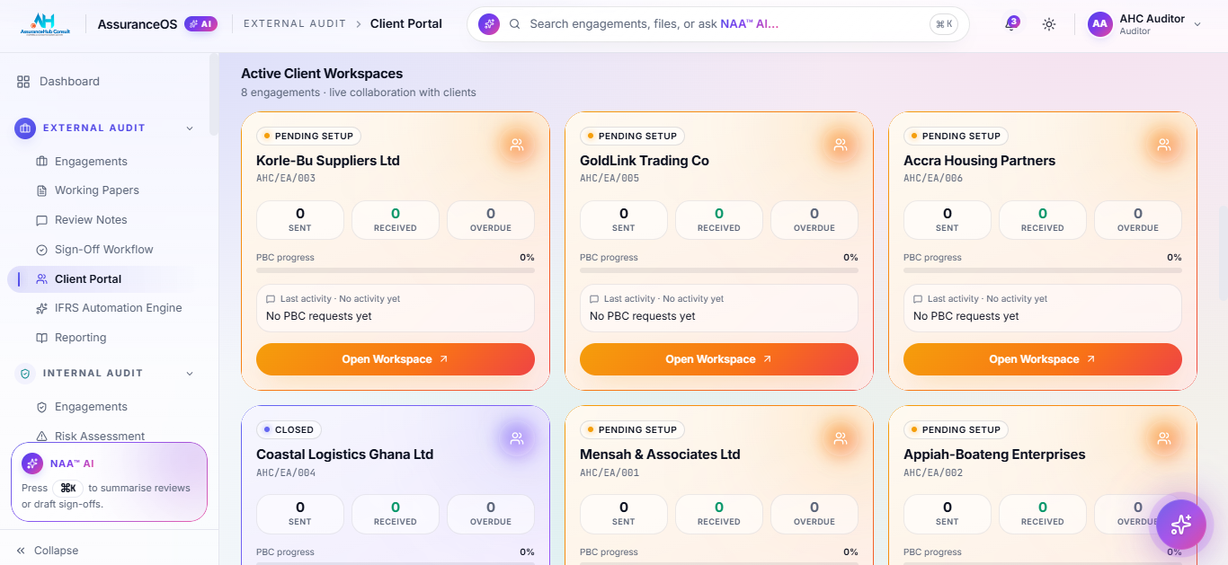Click the SENT counter on Mensah & Associates
The width and height of the screenshot is (1228, 565).
point(624,514)
